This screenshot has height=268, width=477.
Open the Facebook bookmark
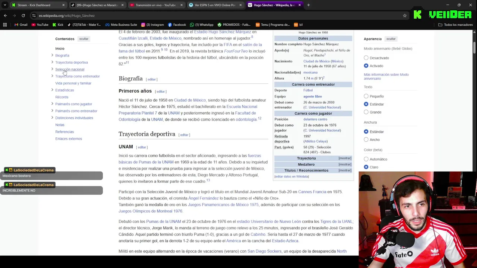coord(177,25)
